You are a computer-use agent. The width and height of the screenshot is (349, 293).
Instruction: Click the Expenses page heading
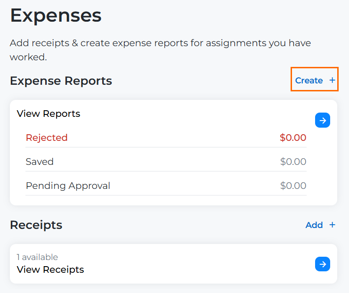(56, 16)
